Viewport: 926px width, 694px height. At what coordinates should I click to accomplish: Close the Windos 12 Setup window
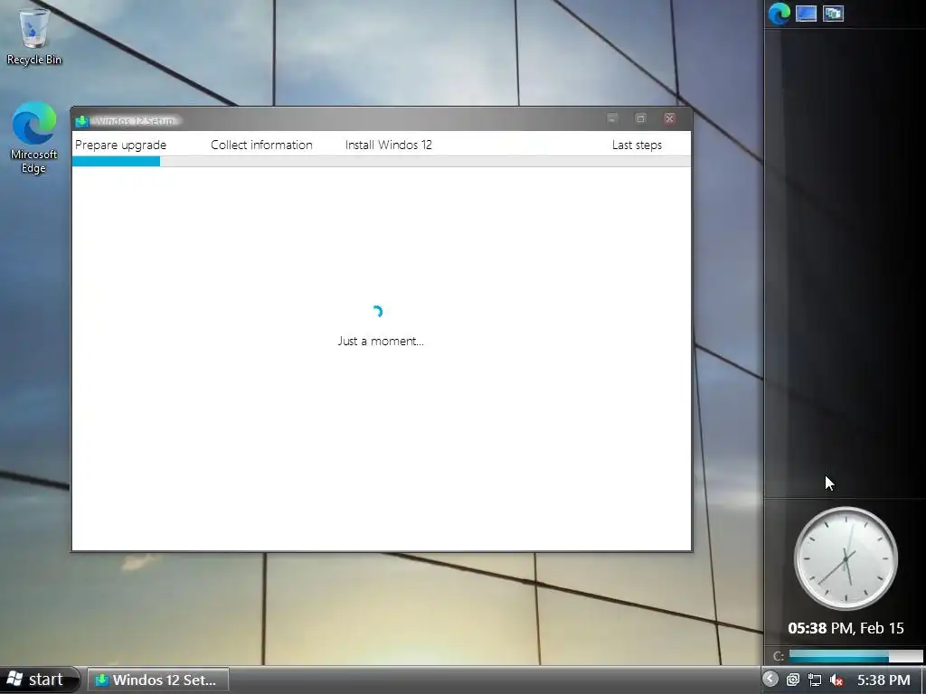(x=669, y=118)
